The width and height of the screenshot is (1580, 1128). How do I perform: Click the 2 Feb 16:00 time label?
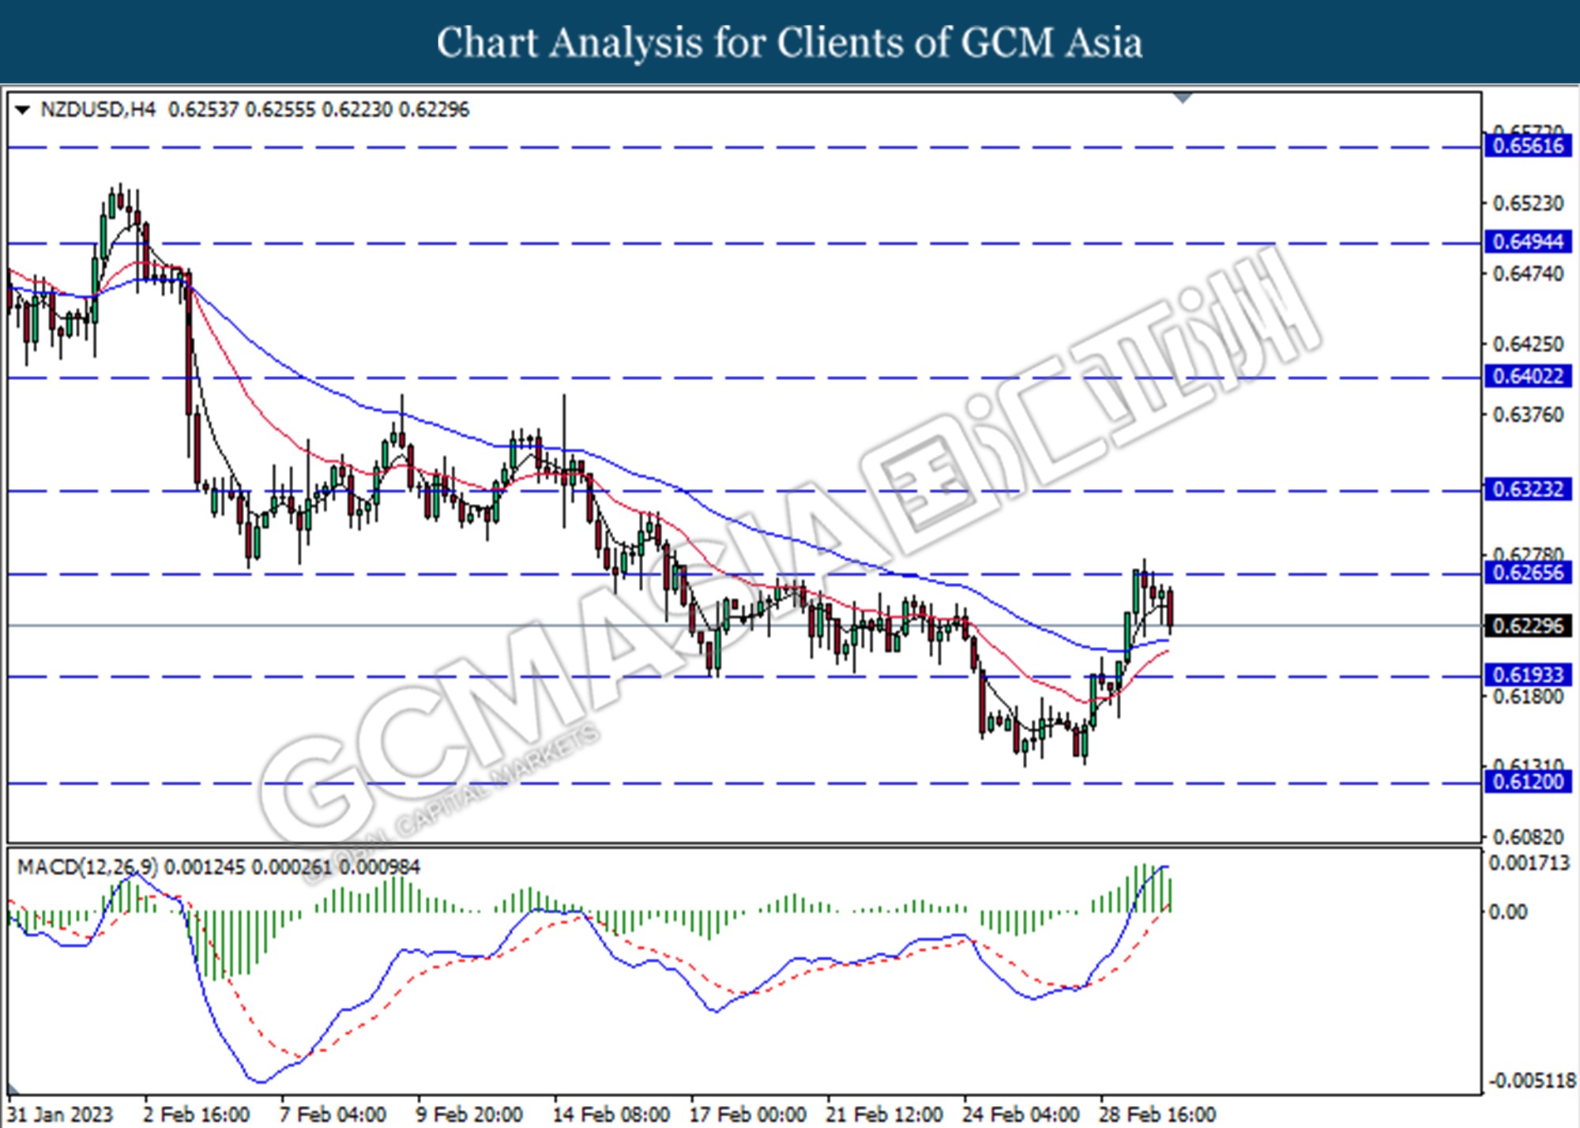pyautogui.click(x=197, y=1115)
